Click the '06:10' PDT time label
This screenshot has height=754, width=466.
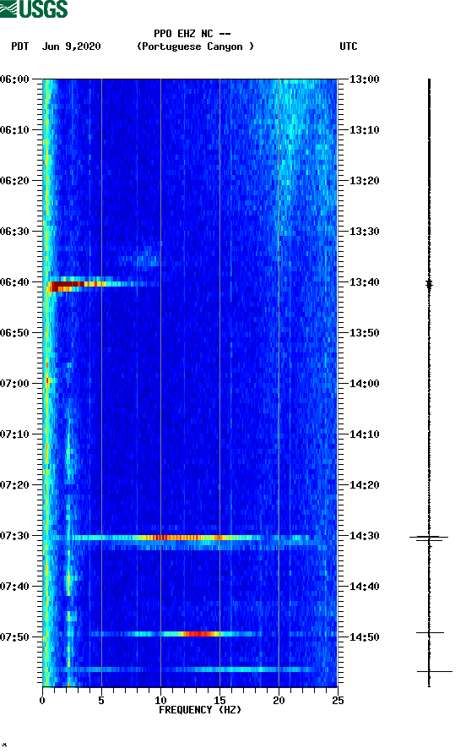pos(15,130)
